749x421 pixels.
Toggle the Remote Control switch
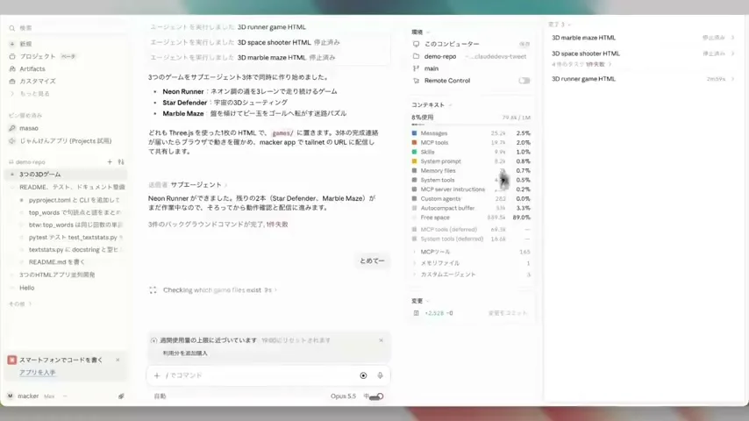tap(524, 81)
